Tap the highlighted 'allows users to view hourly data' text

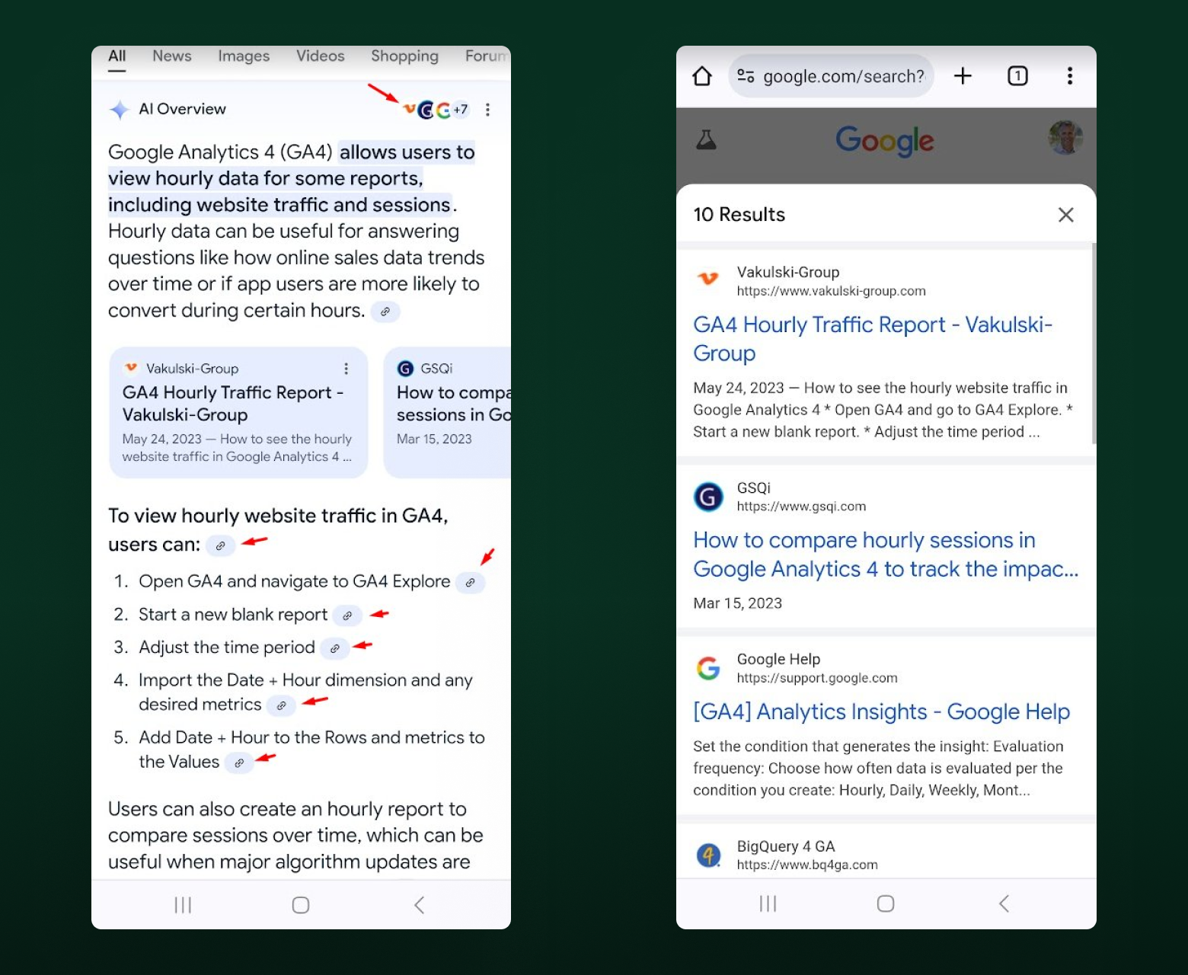292,178
